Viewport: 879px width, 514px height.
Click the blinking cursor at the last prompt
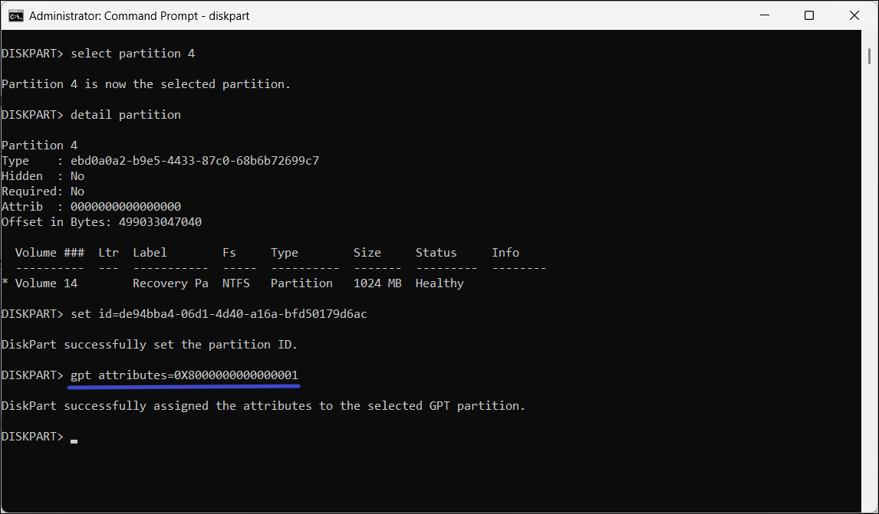[x=74, y=440]
